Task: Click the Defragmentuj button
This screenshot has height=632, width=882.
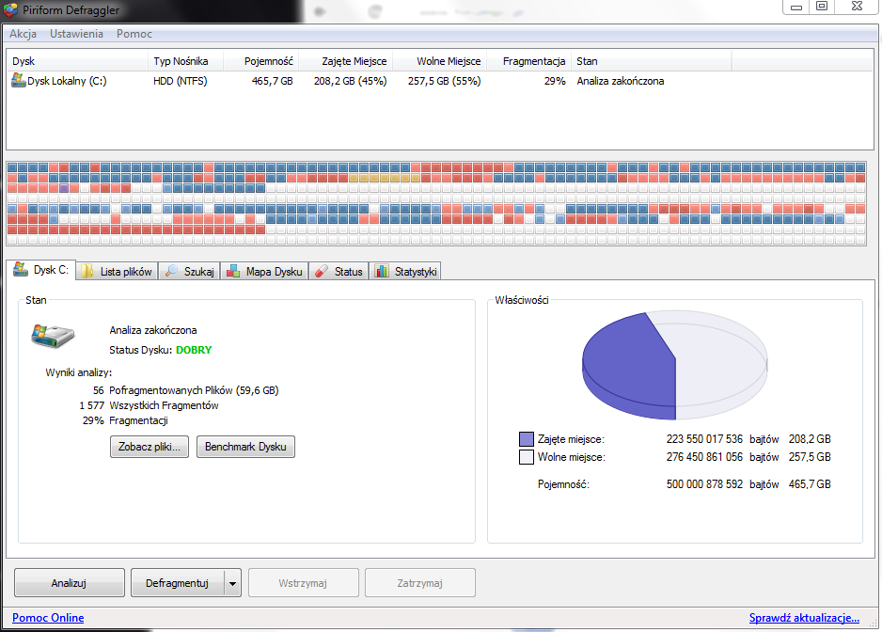Action: coord(177,582)
